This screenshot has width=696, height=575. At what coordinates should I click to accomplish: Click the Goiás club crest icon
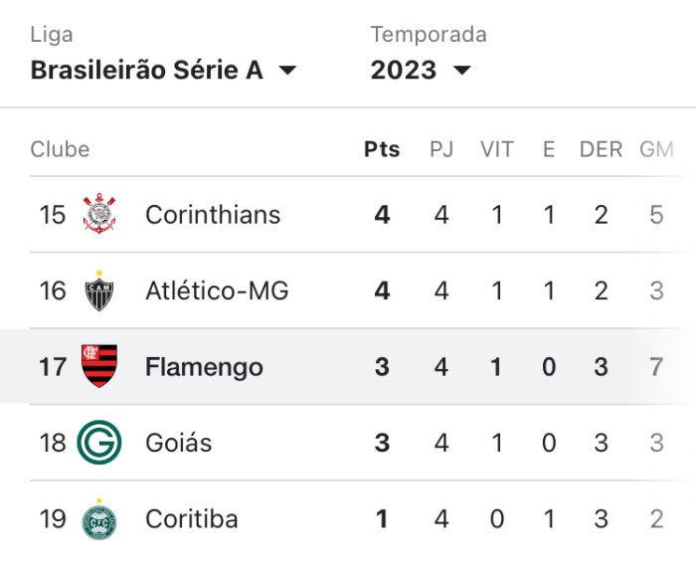click(x=99, y=442)
